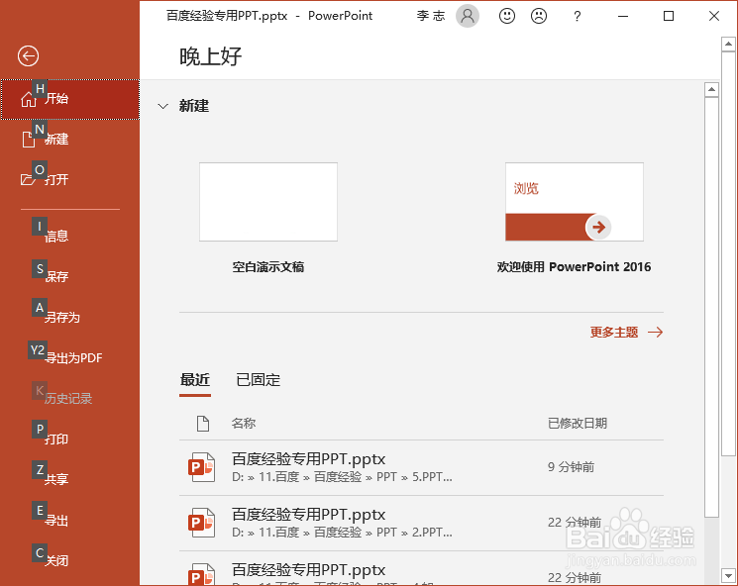Switch to the 最近 tab
This screenshot has height=586, width=738.
(195, 380)
